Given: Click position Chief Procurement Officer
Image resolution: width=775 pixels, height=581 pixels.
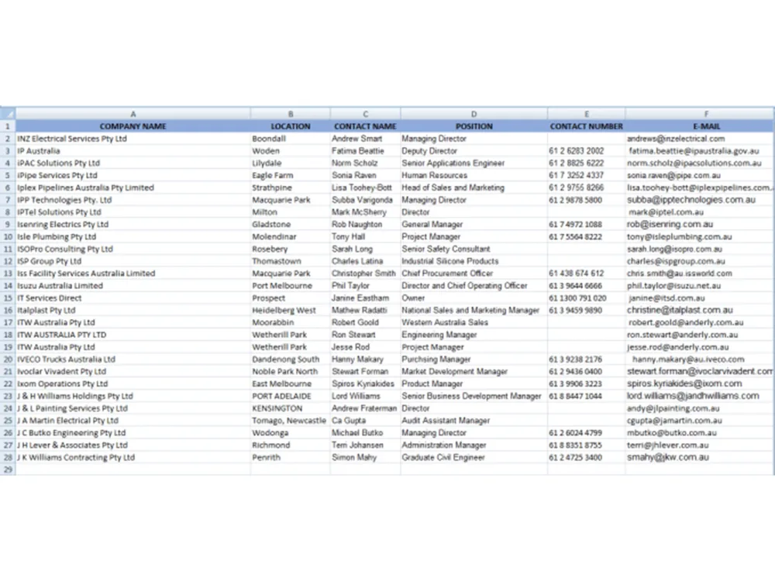Looking at the screenshot, I should (x=474, y=273).
